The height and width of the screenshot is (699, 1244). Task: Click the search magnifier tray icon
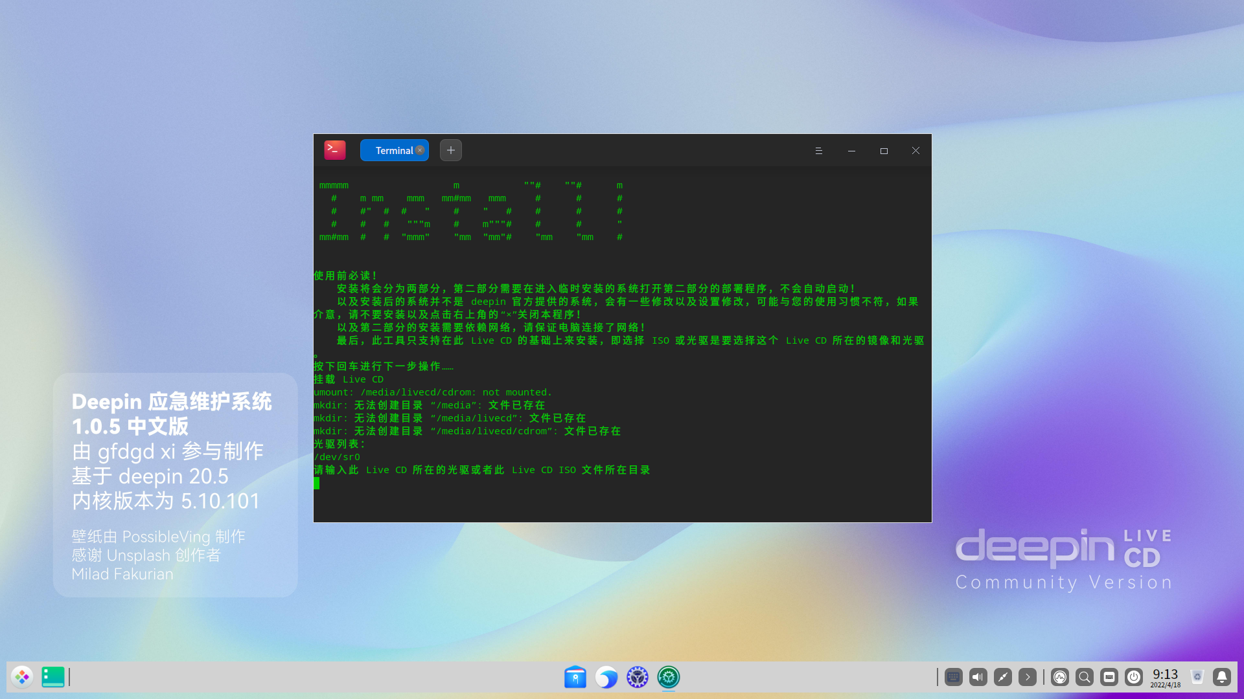coord(1085,677)
